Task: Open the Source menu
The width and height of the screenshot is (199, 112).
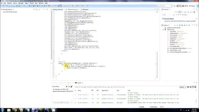Action: click(x=15, y=3)
